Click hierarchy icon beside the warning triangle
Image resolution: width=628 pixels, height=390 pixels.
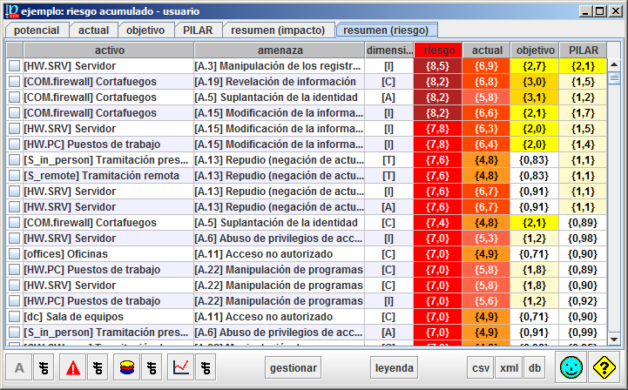(x=97, y=368)
